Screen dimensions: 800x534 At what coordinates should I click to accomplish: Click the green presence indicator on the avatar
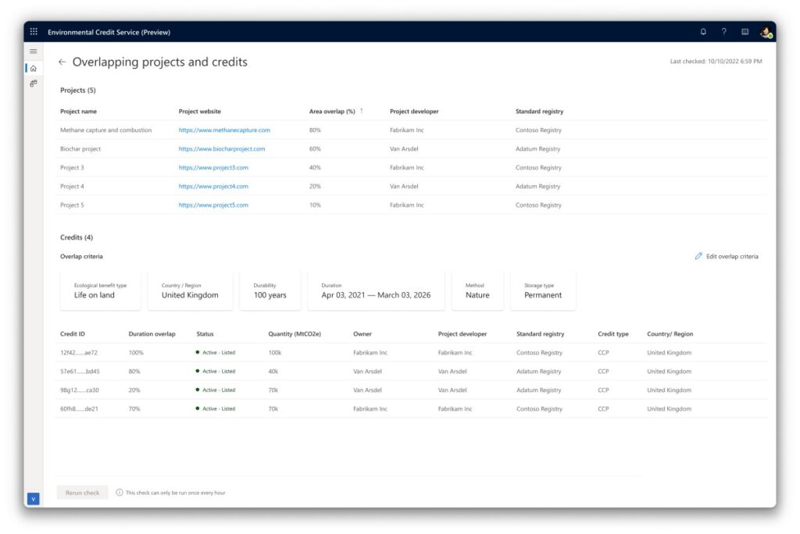(x=770, y=36)
